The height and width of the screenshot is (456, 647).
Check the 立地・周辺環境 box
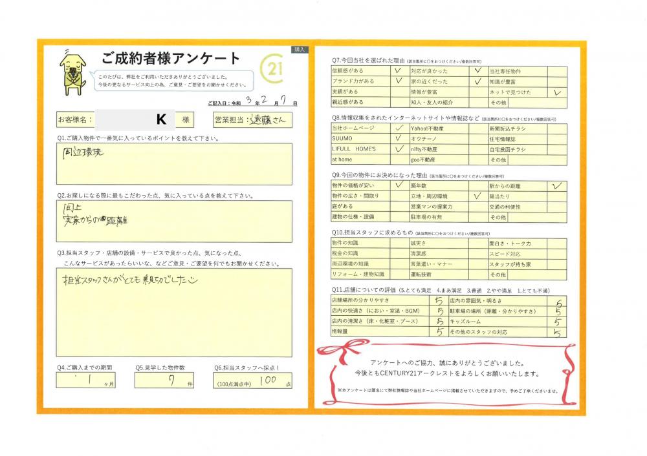point(477,196)
